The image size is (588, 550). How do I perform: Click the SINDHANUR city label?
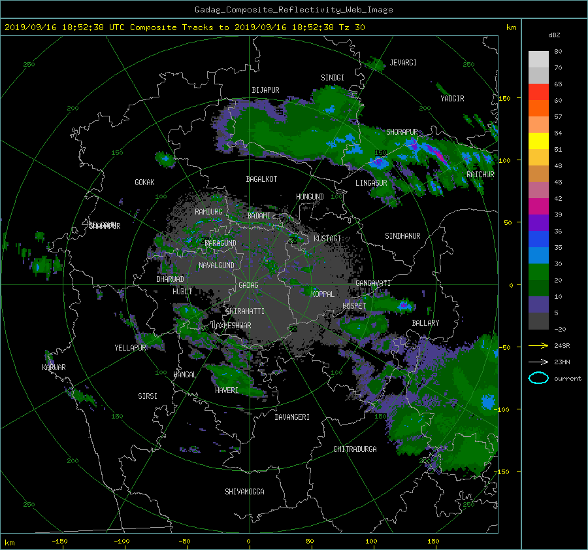tap(402, 236)
